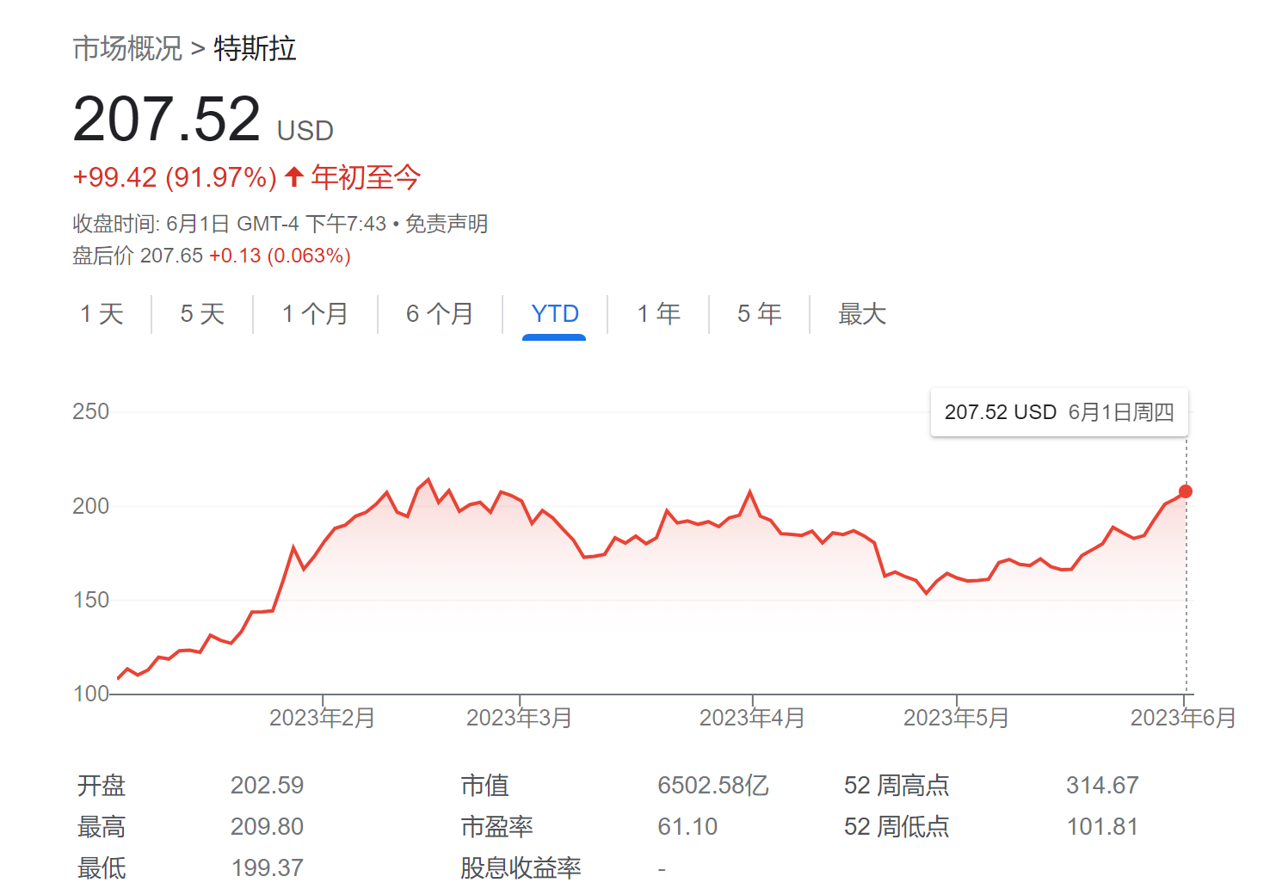Open the 市场概况 breadcrumb link
Viewport: 1282px width, 895px height.
click(x=127, y=48)
